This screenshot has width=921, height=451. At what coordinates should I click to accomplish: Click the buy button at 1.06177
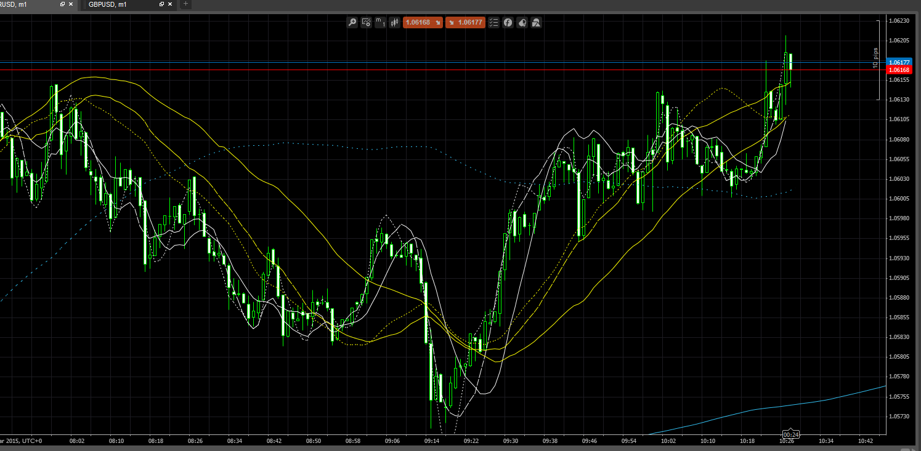(x=465, y=22)
